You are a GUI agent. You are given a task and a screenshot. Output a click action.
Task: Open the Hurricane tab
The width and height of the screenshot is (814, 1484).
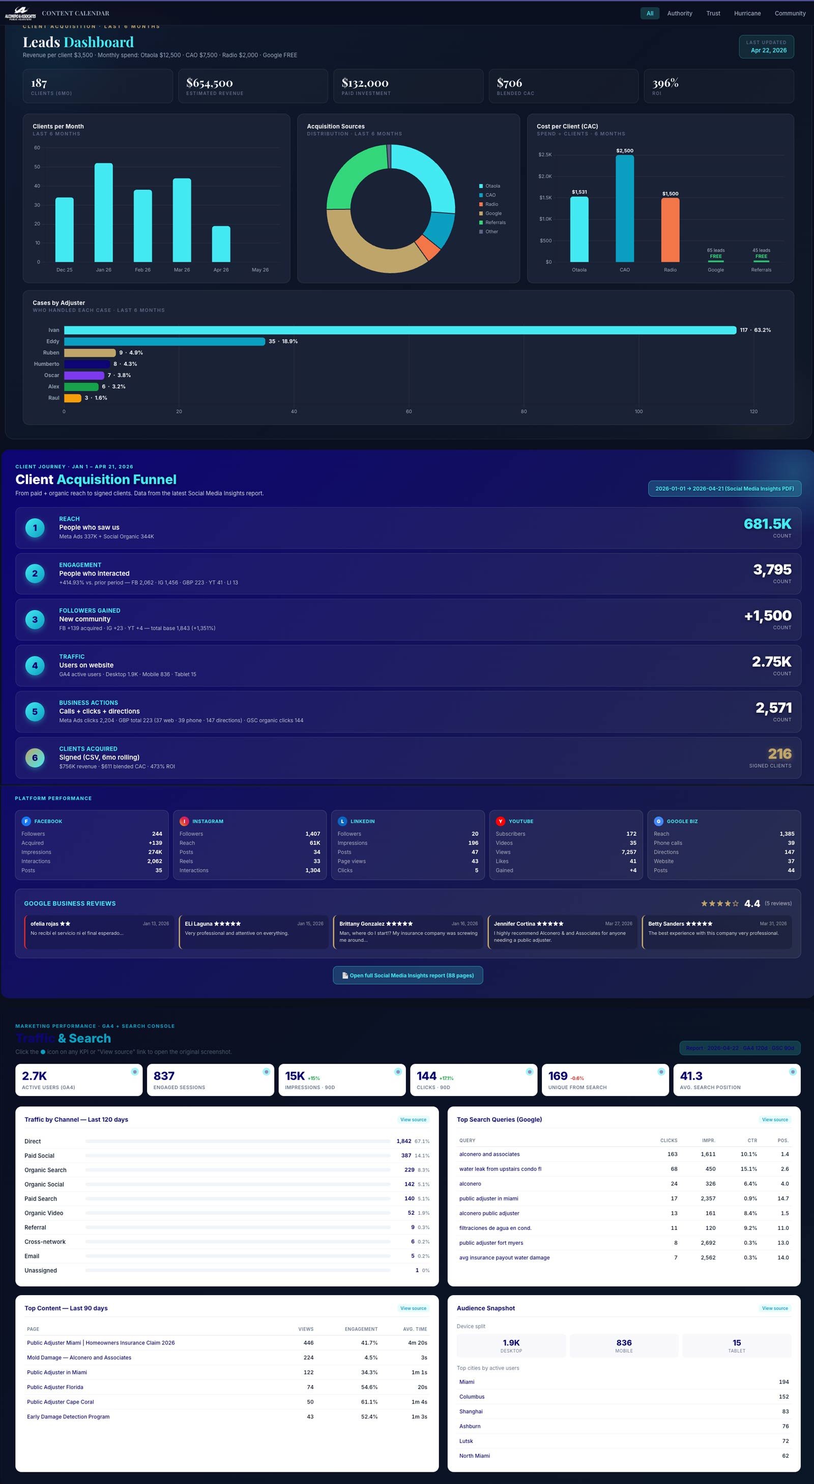tap(747, 13)
